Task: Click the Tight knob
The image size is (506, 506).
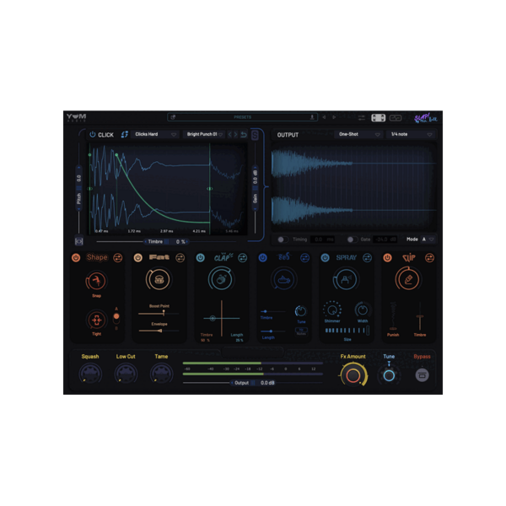Action: [96, 320]
